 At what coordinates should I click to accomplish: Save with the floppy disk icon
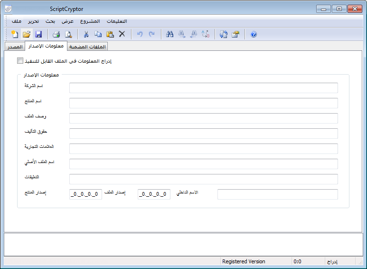38,34
